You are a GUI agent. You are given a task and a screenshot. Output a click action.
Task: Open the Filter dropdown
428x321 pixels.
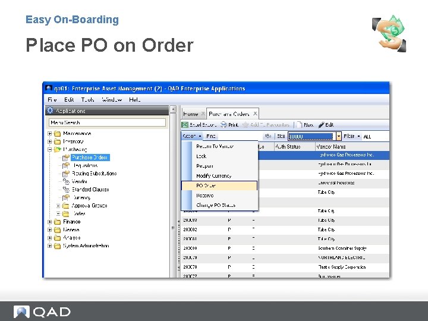[x=352, y=136]
